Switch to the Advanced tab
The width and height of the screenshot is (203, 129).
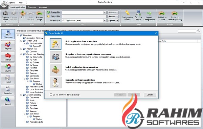(x=43, y=7)
